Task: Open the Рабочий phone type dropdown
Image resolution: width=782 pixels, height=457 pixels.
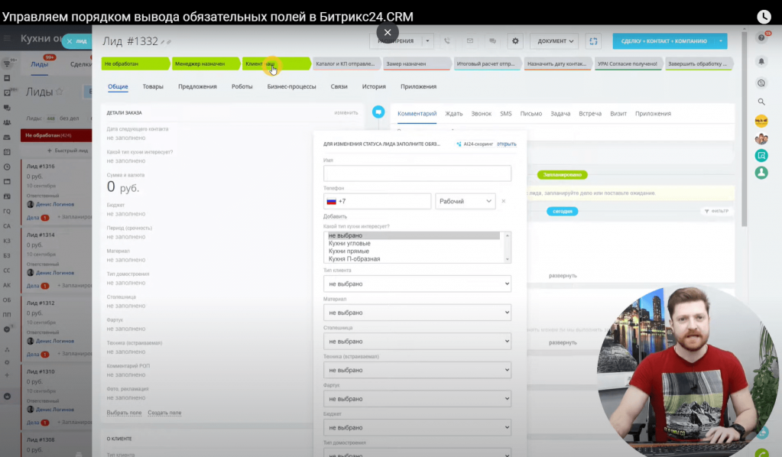Action: coord(465,201)
